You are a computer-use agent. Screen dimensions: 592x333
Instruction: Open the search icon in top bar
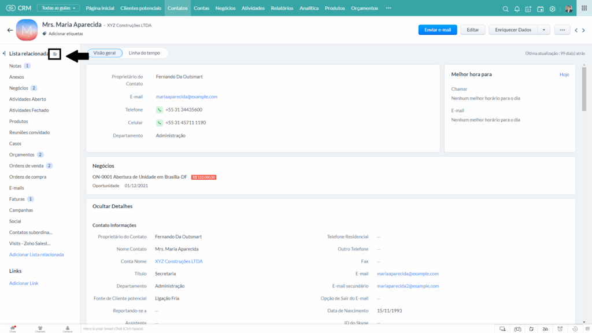(505, 9)
